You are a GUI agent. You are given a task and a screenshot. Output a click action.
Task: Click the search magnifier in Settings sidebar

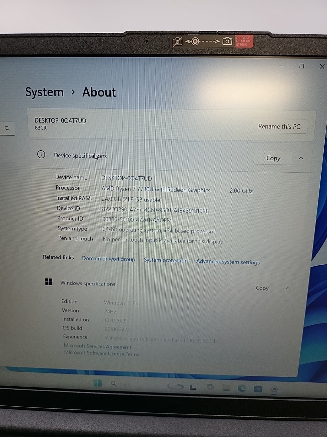7,128
